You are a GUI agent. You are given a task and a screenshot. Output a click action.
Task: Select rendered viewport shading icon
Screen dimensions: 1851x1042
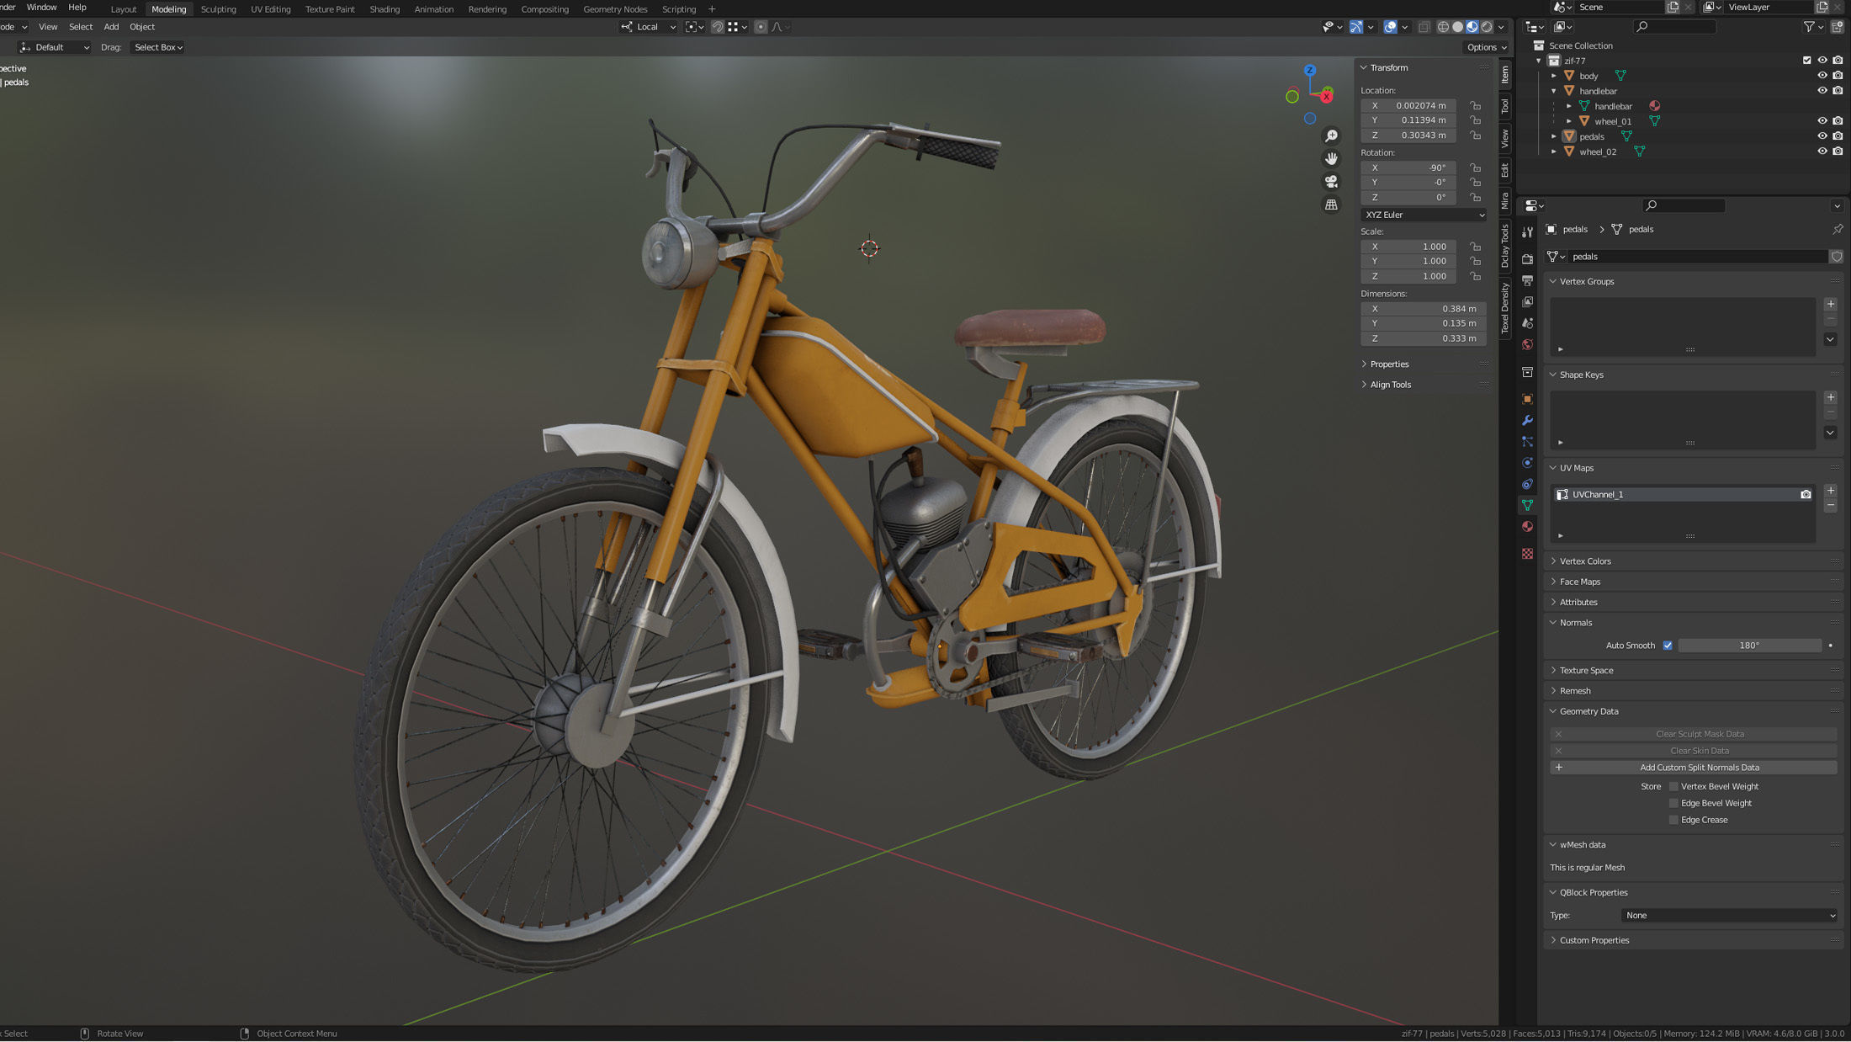(x=1487, y=27)
